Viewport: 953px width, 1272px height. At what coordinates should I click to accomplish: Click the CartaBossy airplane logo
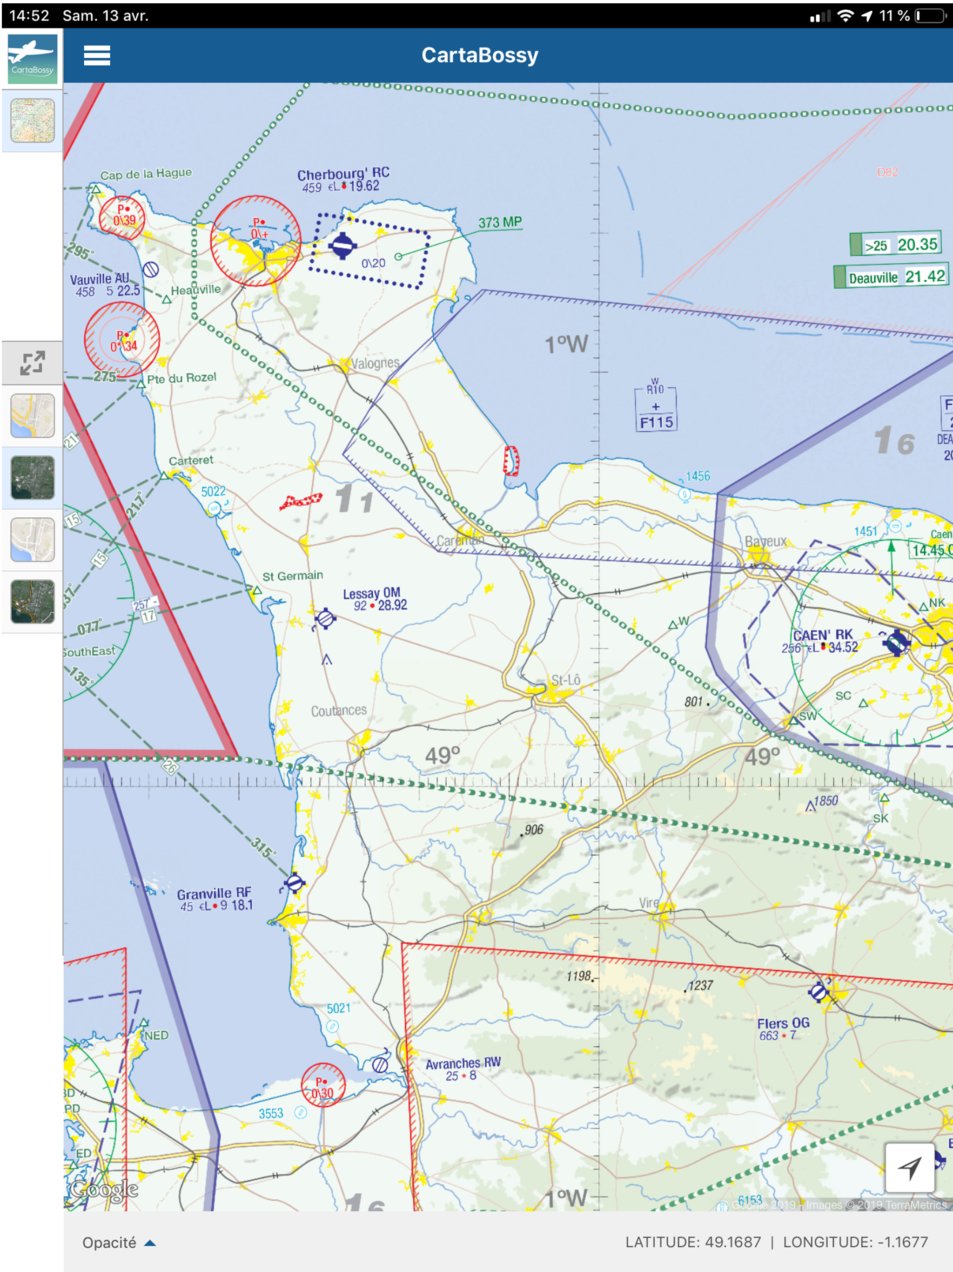tap(32, 58)
